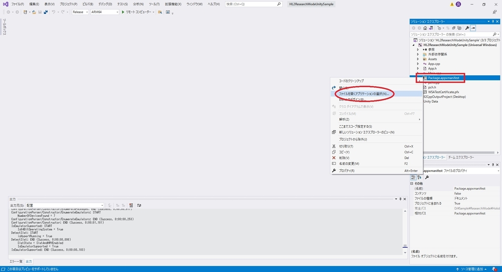Choose ファイルを開くアプリケーションの選択(N)... in context menu

coord(364,94)
